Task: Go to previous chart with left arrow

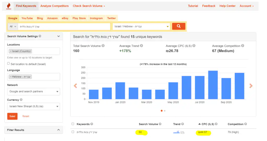Action: pos(75,86)
